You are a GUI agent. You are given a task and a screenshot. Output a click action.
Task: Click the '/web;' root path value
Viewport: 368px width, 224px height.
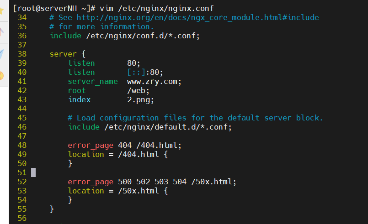tap(138, 91)
